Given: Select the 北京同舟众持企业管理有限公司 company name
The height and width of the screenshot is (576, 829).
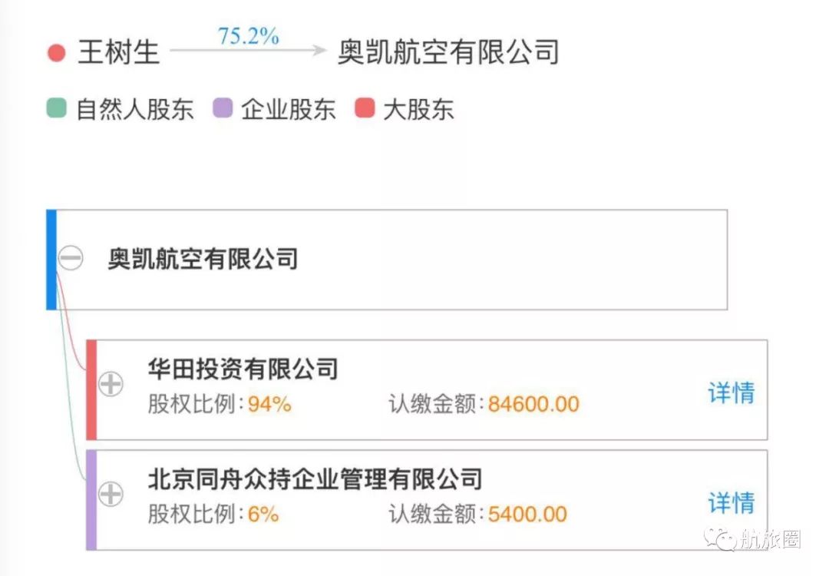Looking at the screenshot, I should click(x=315, y=479).
